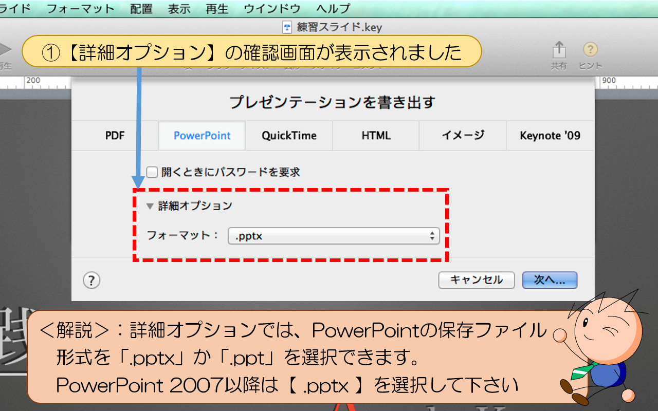658x411 pixels.
Task: Open the ヘルプ menu in menu bar
Action: tap(333, 9)
